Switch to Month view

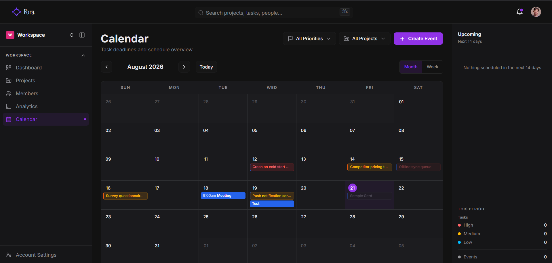411,67
